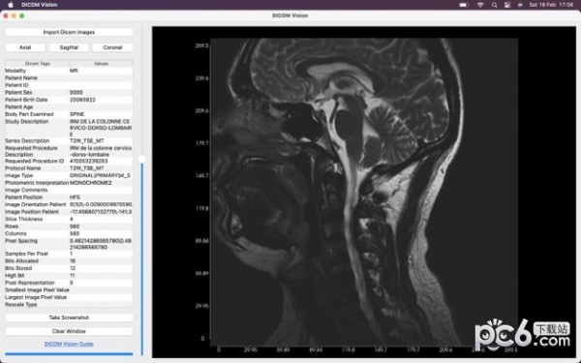This screenshot has width=581, height=363.
Task: Select Body Part Examined value SPINE
Action: (x=77, y=114)
